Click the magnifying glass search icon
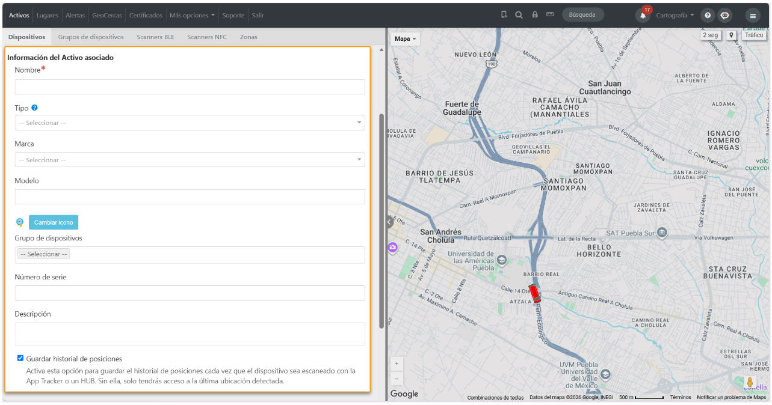This screenshot has width=772, height=405. coord(519,15)
